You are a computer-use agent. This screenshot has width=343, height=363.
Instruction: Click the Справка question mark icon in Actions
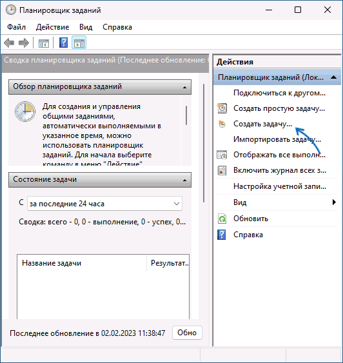pyautogui.click(x=222, y=235)
